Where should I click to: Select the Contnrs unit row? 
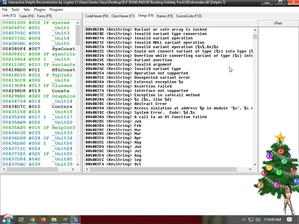pyautogui.click(x=39, y=106)
